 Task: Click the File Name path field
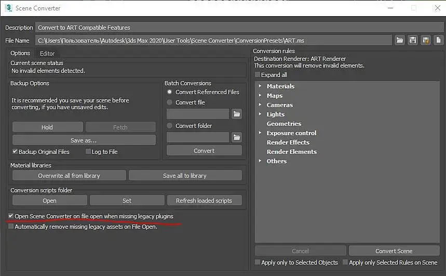(x=213, y=41)
